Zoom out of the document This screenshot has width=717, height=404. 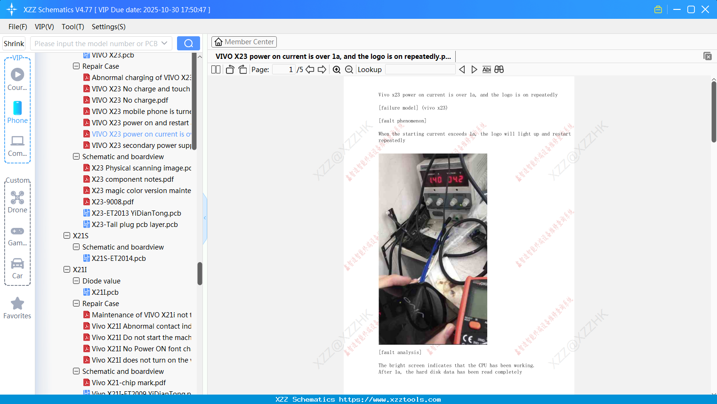point(349,69)
